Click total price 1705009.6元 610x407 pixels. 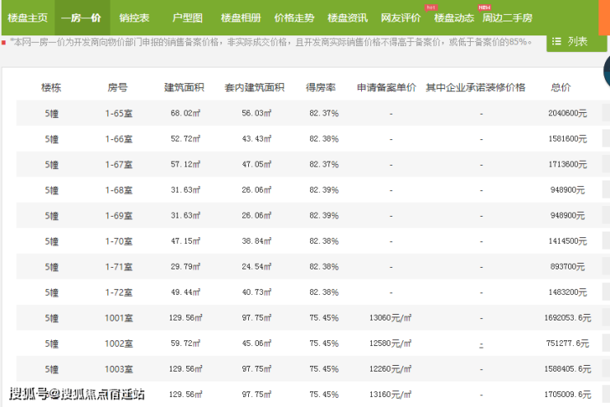click(568, 395)
